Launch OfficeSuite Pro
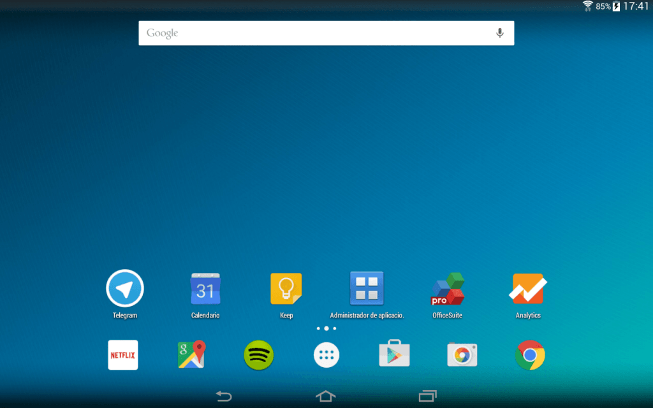653x408 pixels. click(447, 288)
